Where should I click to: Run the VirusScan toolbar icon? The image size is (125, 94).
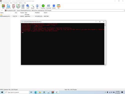click(x=43, y=7)
